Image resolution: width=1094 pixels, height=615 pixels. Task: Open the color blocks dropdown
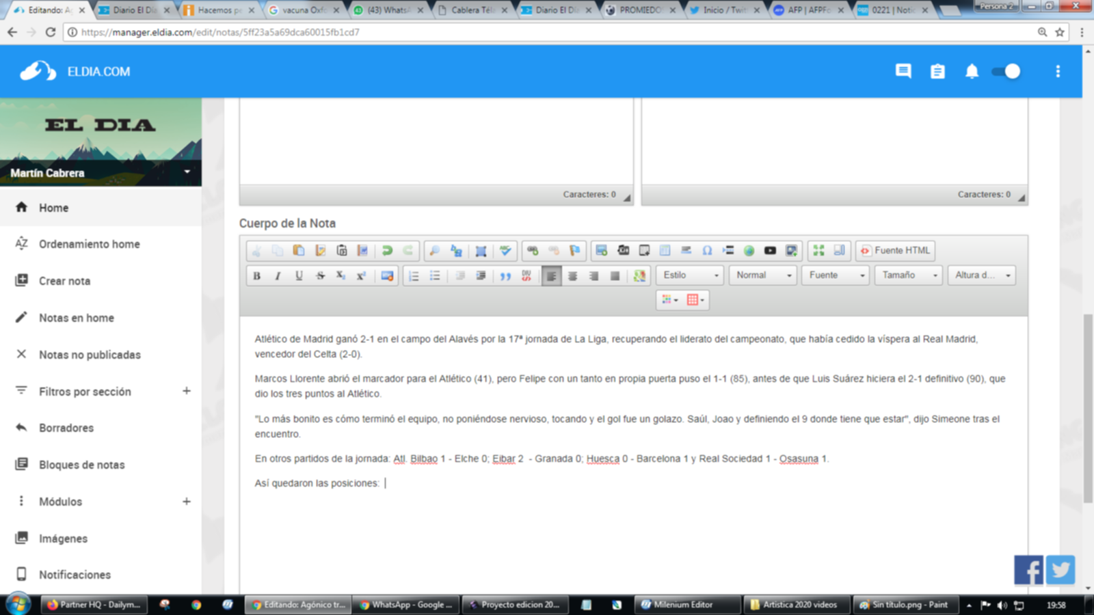pyautogui.click(x=670, y=300)
